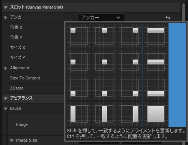188x145 pixels.
Task: Select the center vertical stretch anchor preset
Action: pyautogui.click(x=104, y=114)
